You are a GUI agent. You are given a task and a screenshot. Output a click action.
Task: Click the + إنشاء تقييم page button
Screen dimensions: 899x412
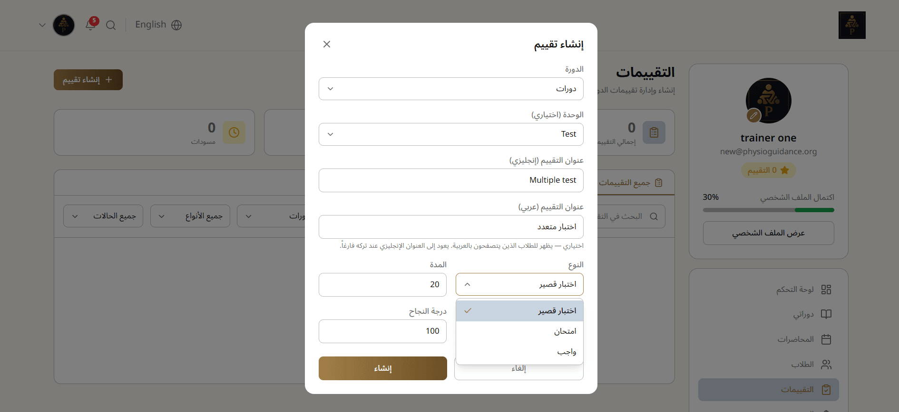click(x=88, y=80)
